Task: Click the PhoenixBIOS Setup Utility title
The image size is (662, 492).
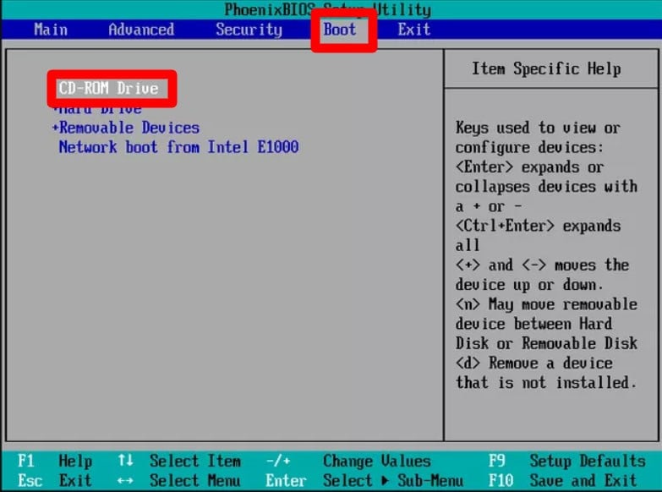Action: click(327, 10)
